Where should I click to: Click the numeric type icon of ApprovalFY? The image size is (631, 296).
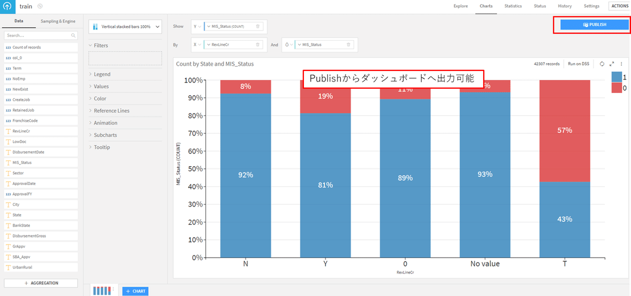[8, 194]
